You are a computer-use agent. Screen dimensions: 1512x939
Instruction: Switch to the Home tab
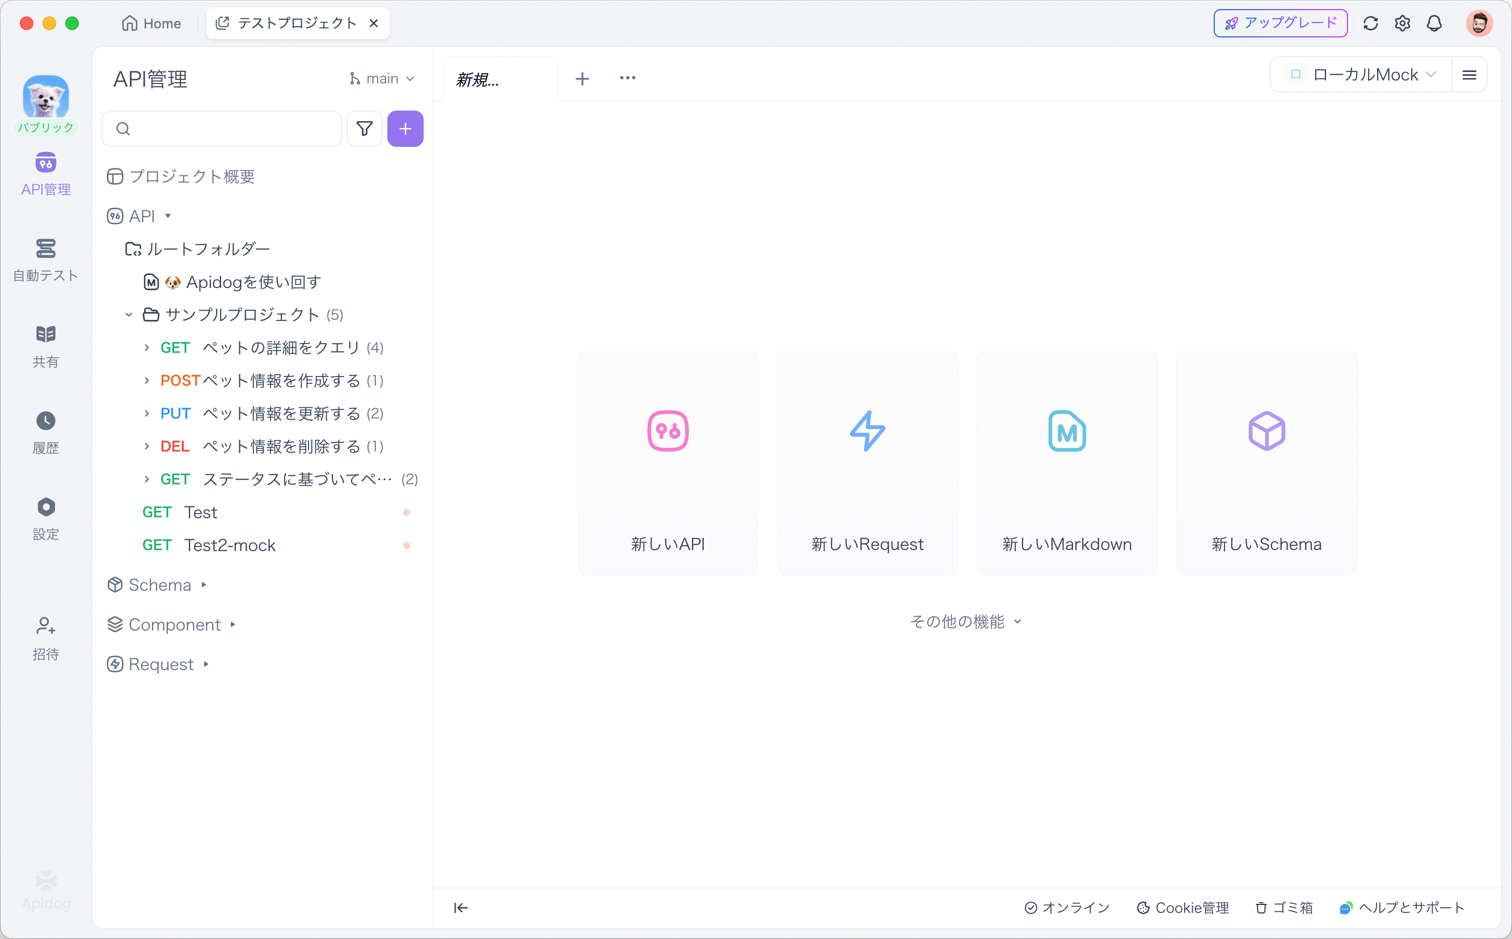coord(151,24)
